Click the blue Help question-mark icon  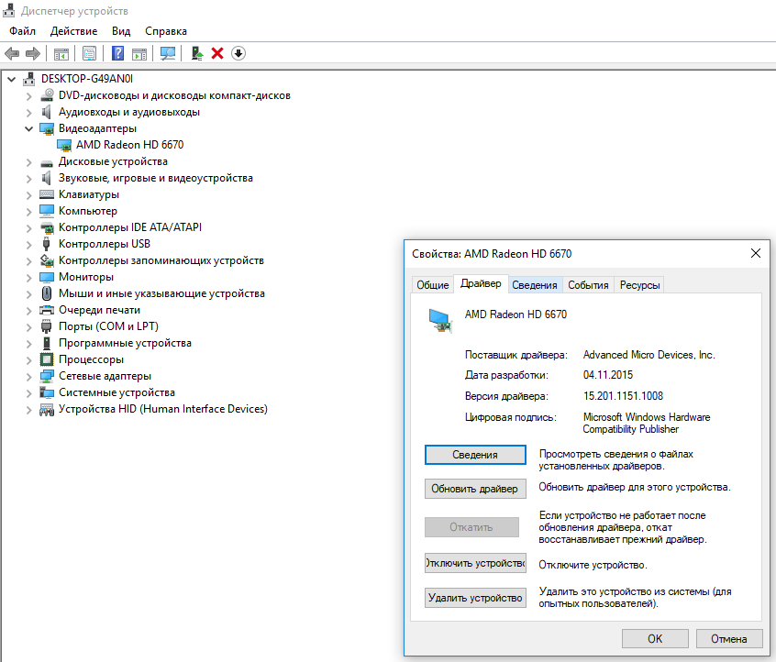tap(117, 53)
